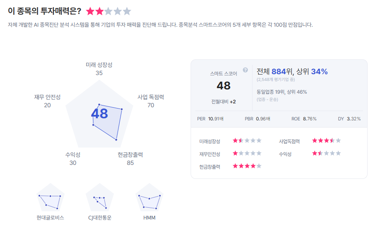The width and height of the screenshot is (371, 231).
Task: Open the HMM comparison pentagon chart
Action: 149,198
